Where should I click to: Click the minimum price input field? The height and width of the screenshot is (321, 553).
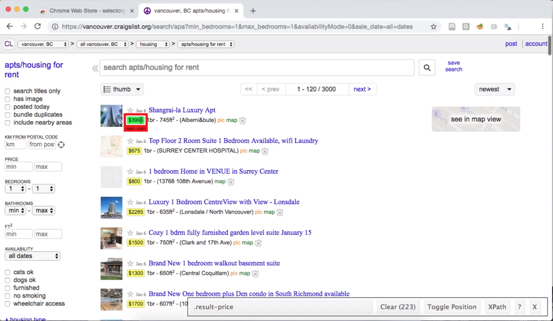point(18,167)
